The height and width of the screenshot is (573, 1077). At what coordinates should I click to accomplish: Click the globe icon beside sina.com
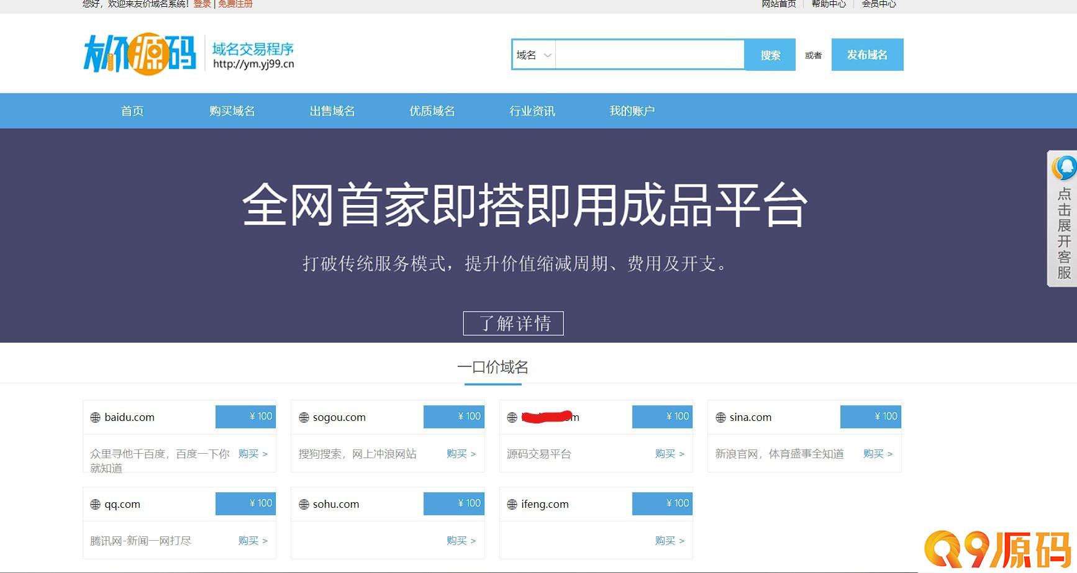click(720, 418)
